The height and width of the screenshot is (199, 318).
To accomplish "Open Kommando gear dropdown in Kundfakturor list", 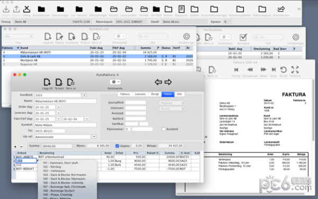I will point(120,36).
